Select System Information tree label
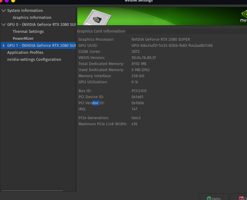The width and height of the screenshot is (247, 200). point(25,11)
